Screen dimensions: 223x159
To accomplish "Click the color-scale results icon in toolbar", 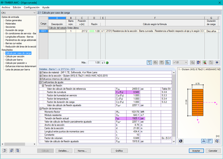I will (x=199, y=62).
